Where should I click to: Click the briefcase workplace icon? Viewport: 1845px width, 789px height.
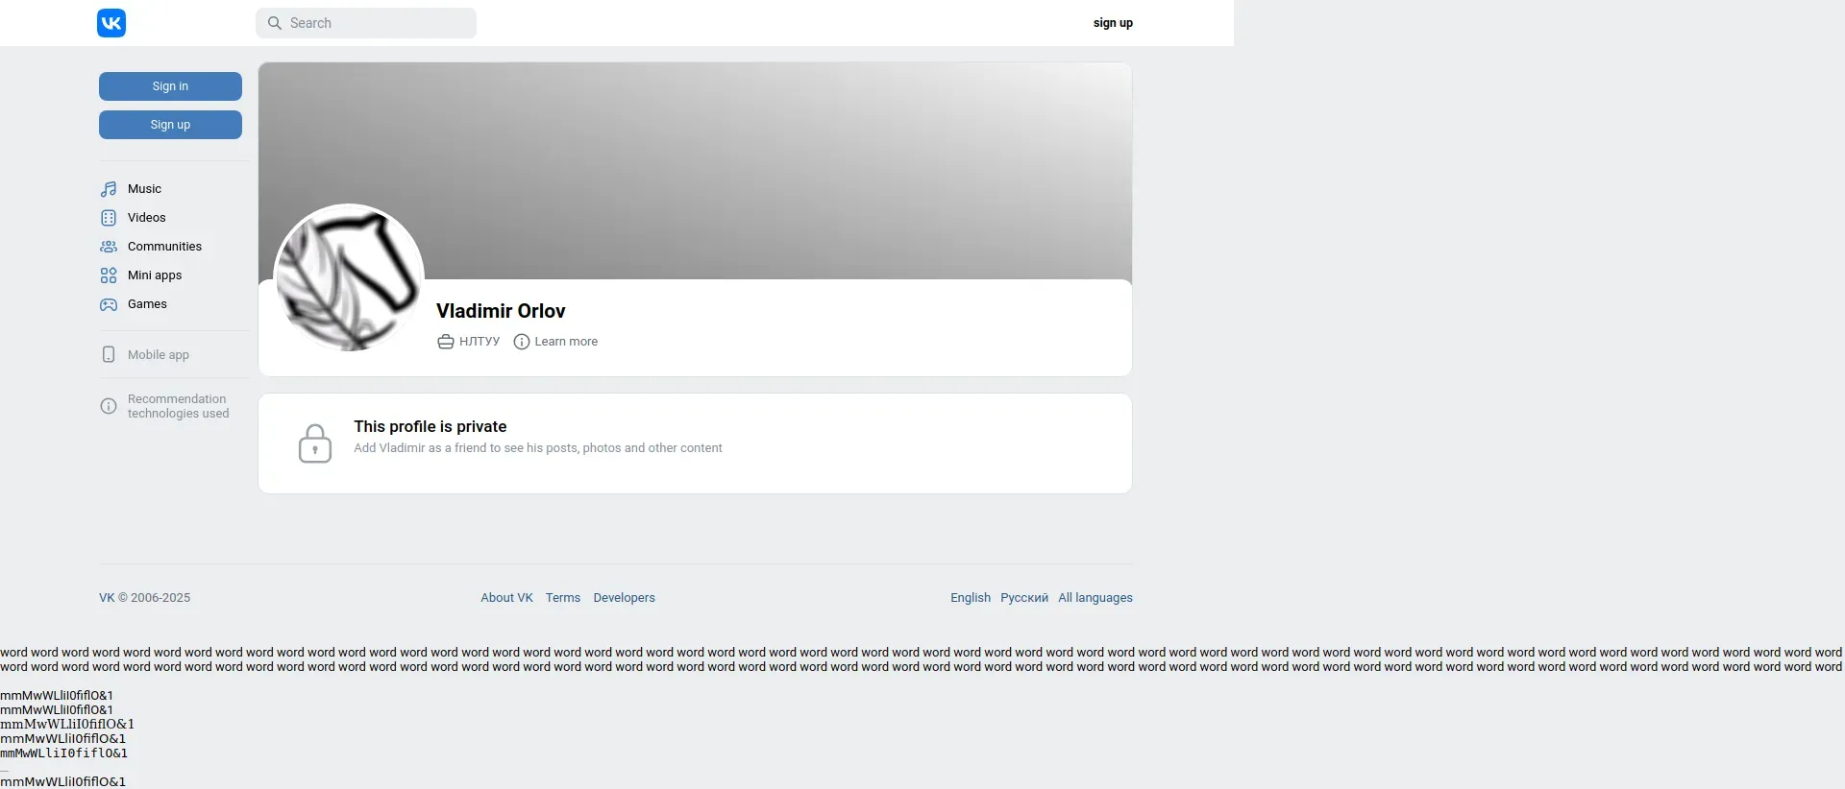446,342
